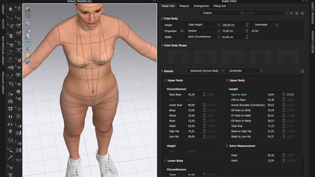Click the Waist value field 63,50
Image resolution: width=315 pixels, height=177 pixels.
click(194, 126)
